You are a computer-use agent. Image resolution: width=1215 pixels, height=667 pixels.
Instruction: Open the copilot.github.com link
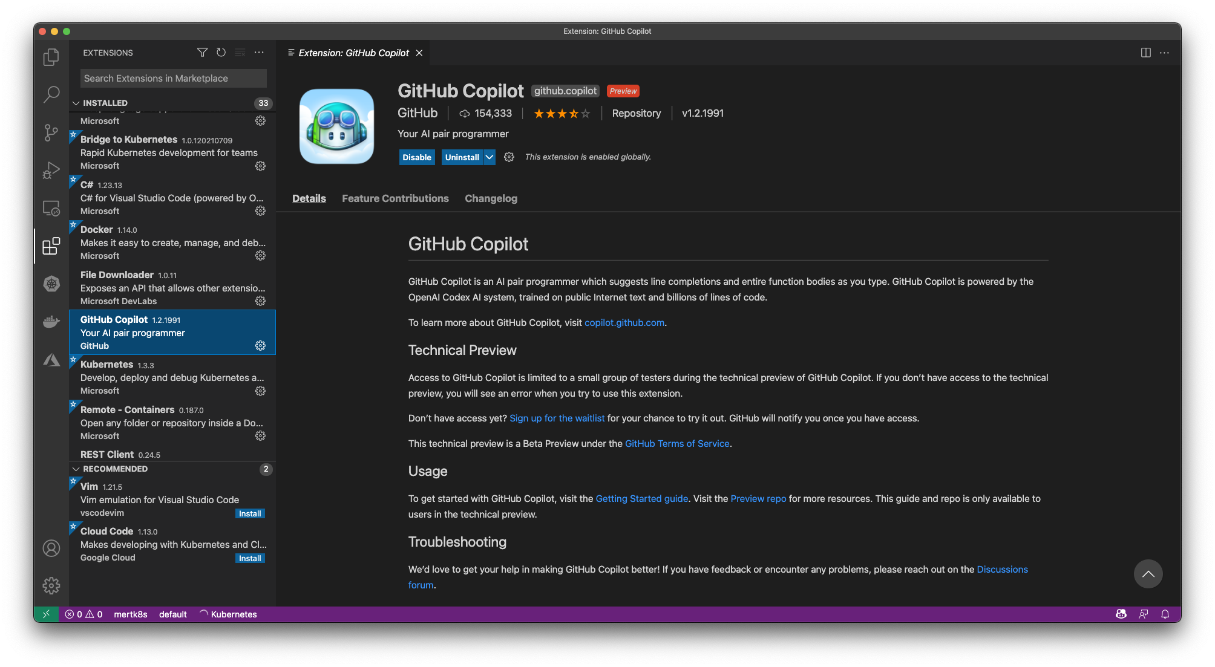624,322
